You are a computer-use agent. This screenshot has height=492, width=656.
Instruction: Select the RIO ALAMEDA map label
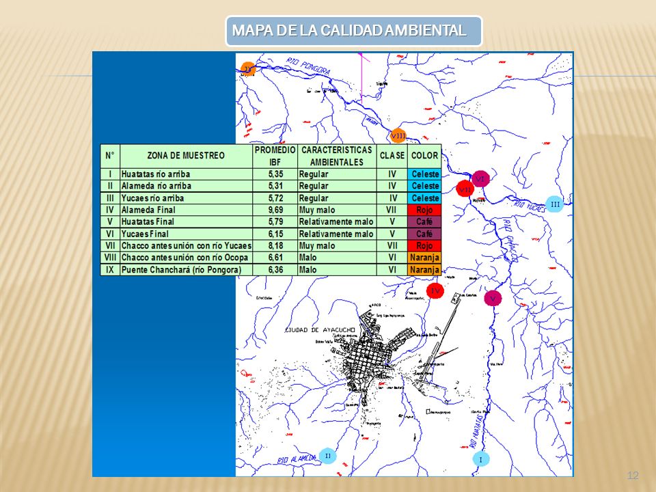[297, 459]
